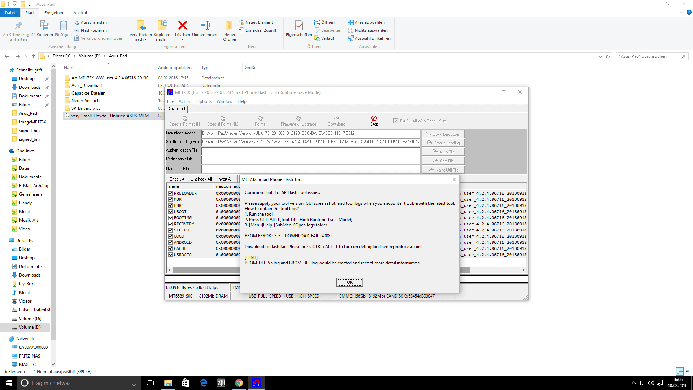Click the Kopieren icon in Zwischenablage
Viewport: 693px width, 390px height.
[x=45, y=25]
